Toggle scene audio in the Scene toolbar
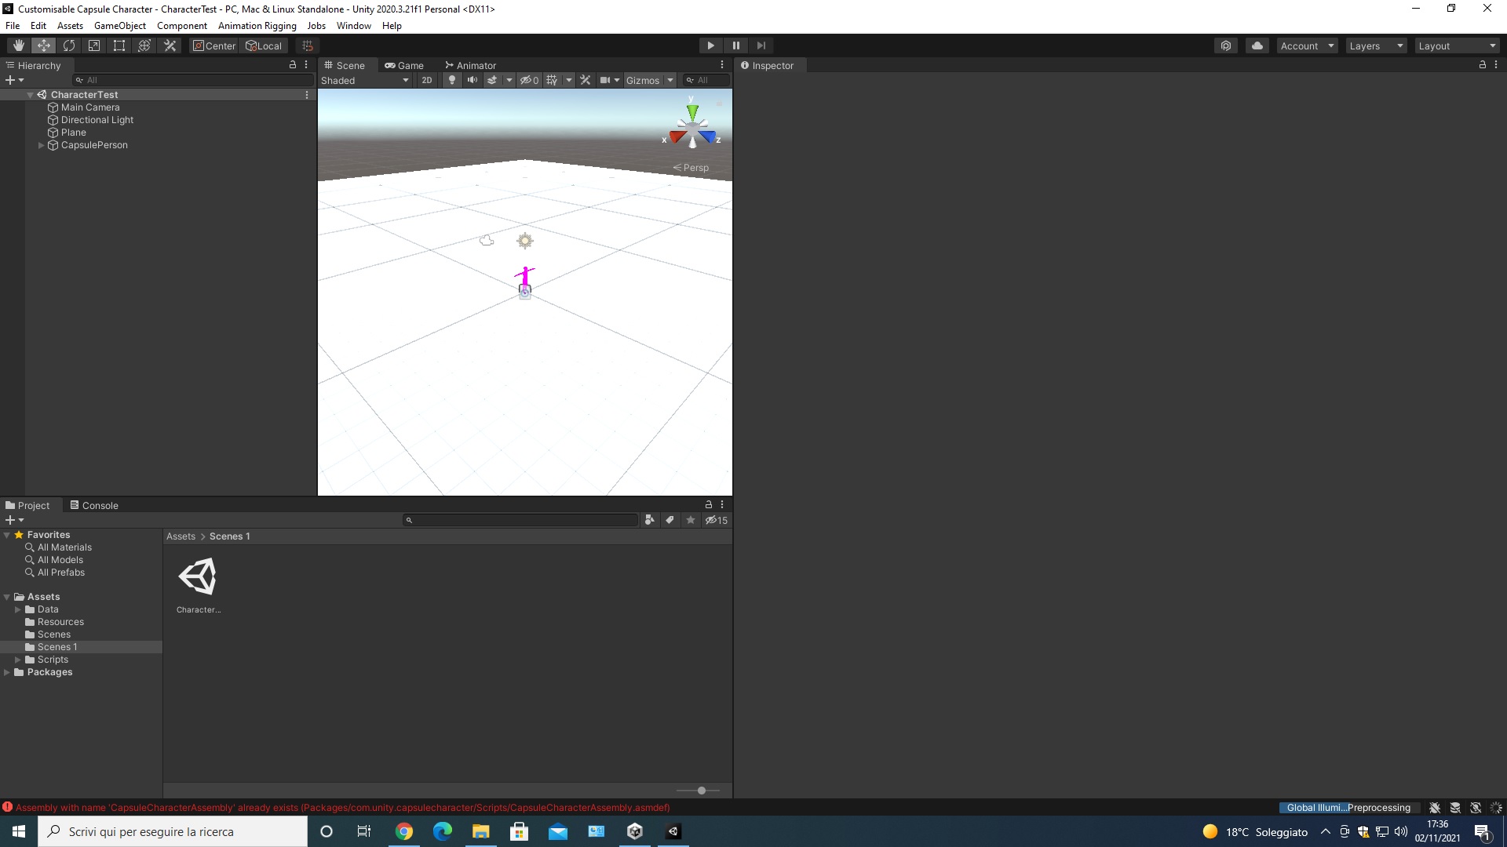This screenshot has height=847, width=1507. click(x=473, y=79)
